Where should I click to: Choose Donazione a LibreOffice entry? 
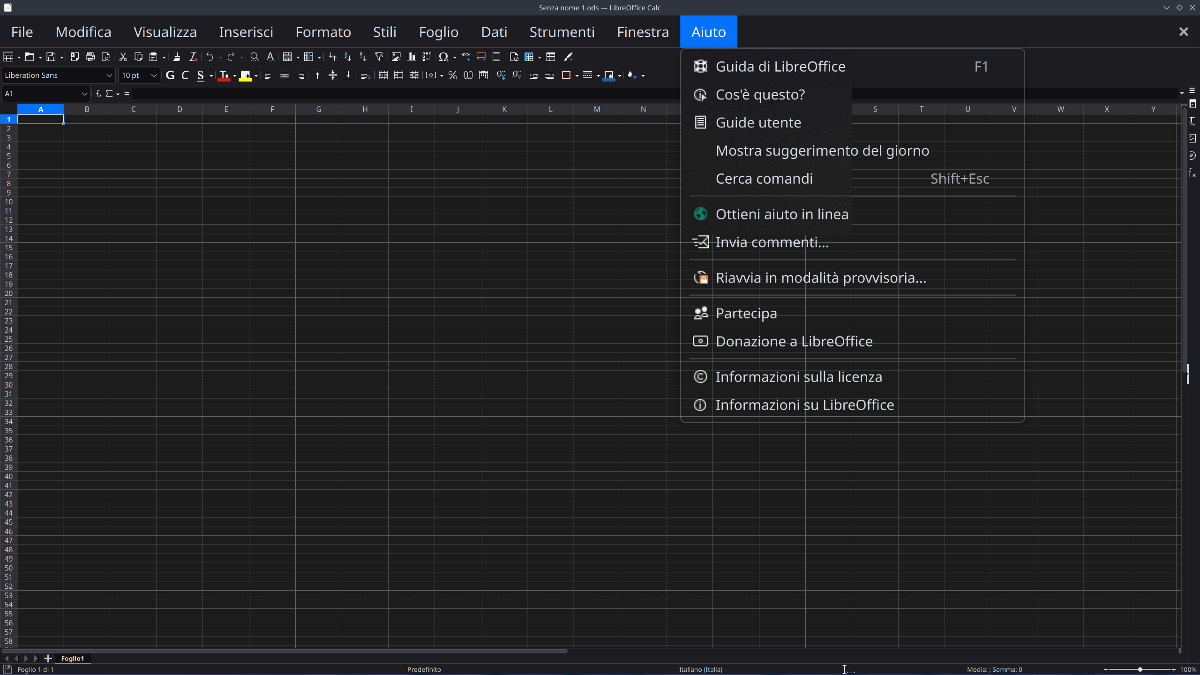pyautogui.click(x=852, y=341)
